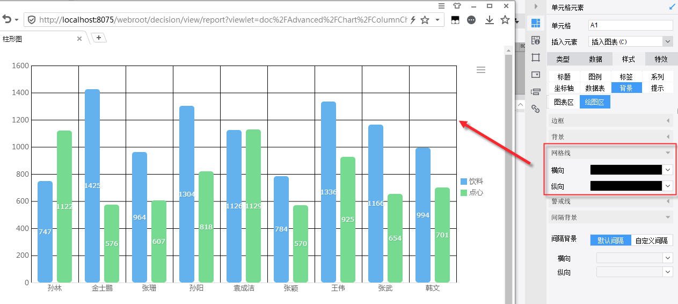The height and width of the screenshot is (304, 678).
Task: Select the 图表区 toggle button
Action: click(564, 102)
